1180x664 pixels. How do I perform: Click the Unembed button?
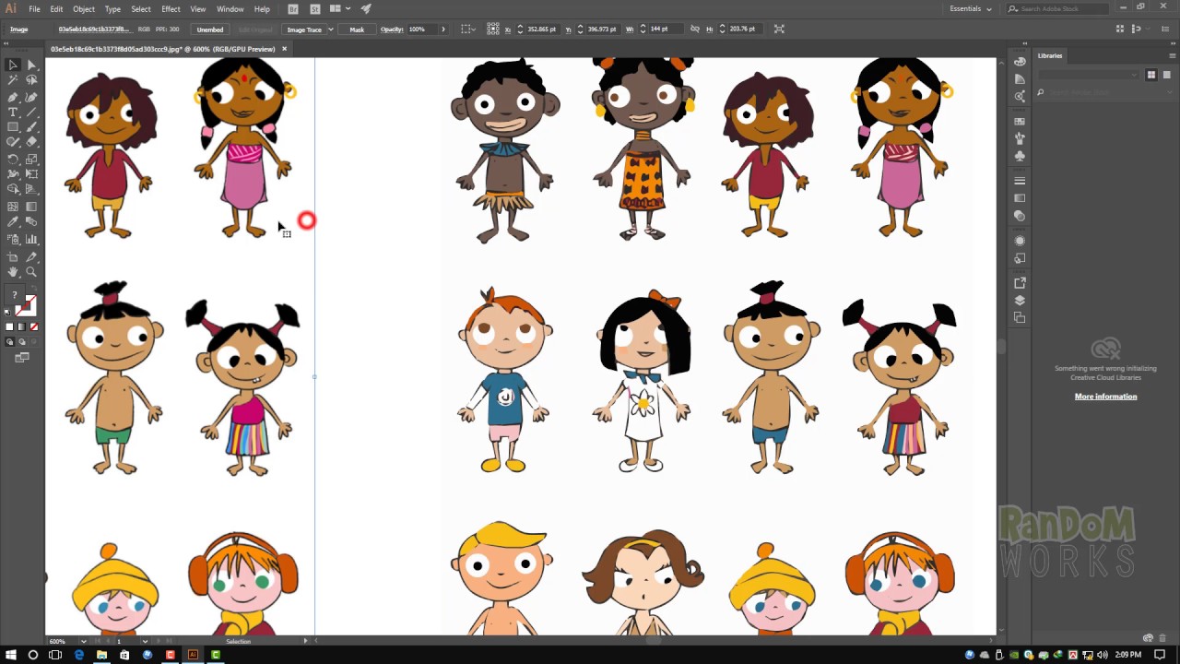tap(210, 30)
